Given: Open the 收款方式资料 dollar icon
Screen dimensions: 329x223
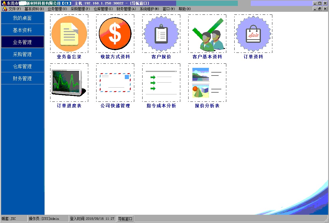Looking at the screenshot, I should coord(115,34).
